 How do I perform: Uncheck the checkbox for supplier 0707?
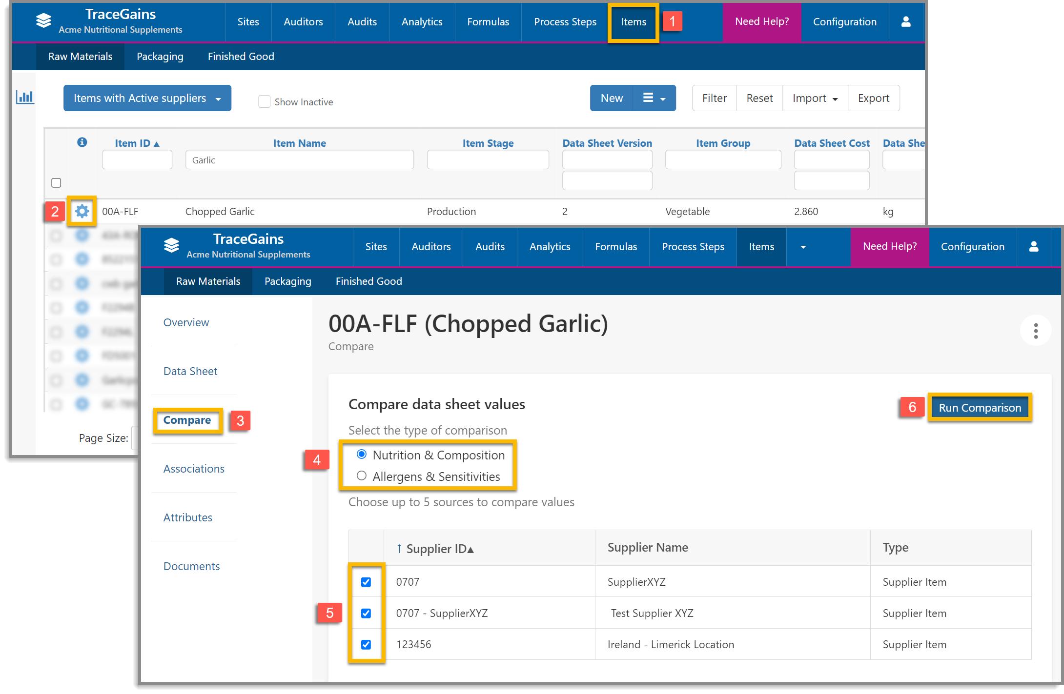coord(366,582)
